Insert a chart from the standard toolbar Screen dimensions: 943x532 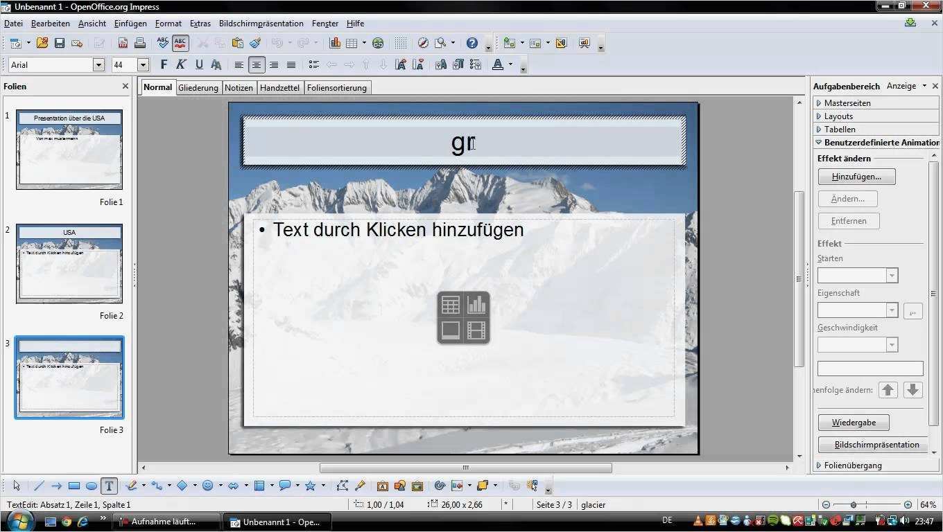[336, 43]
